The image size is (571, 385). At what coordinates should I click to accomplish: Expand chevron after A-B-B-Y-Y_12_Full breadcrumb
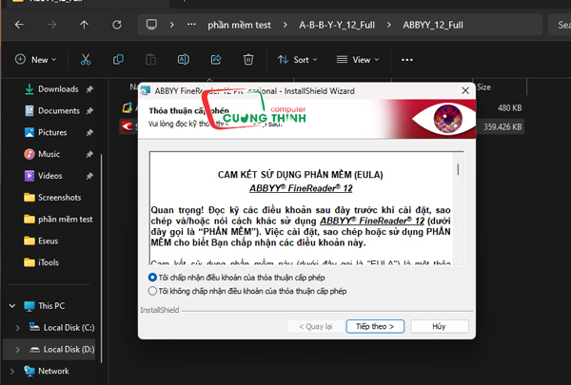pos(389,25)
